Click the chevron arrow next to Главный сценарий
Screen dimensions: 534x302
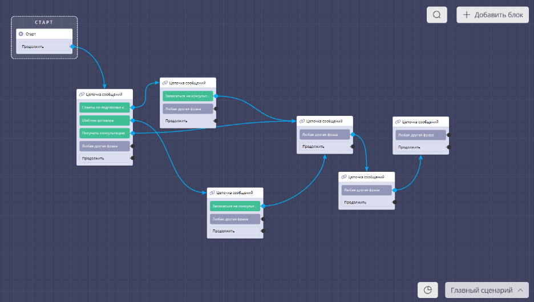520,290
